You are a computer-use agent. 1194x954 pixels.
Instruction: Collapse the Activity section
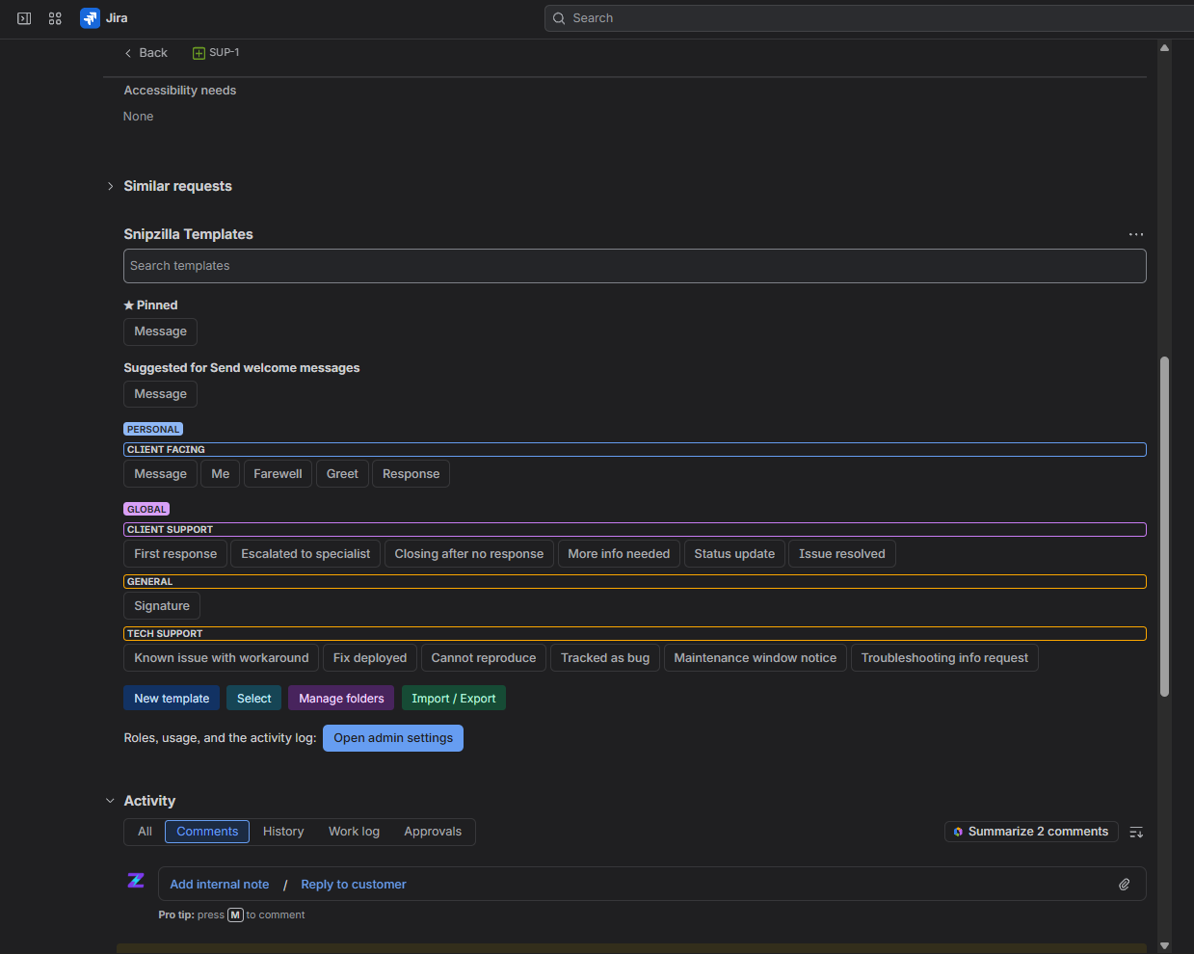tap(110, 801)
